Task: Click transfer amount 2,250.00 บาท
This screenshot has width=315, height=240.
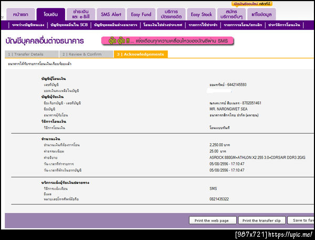Action: 219,145
